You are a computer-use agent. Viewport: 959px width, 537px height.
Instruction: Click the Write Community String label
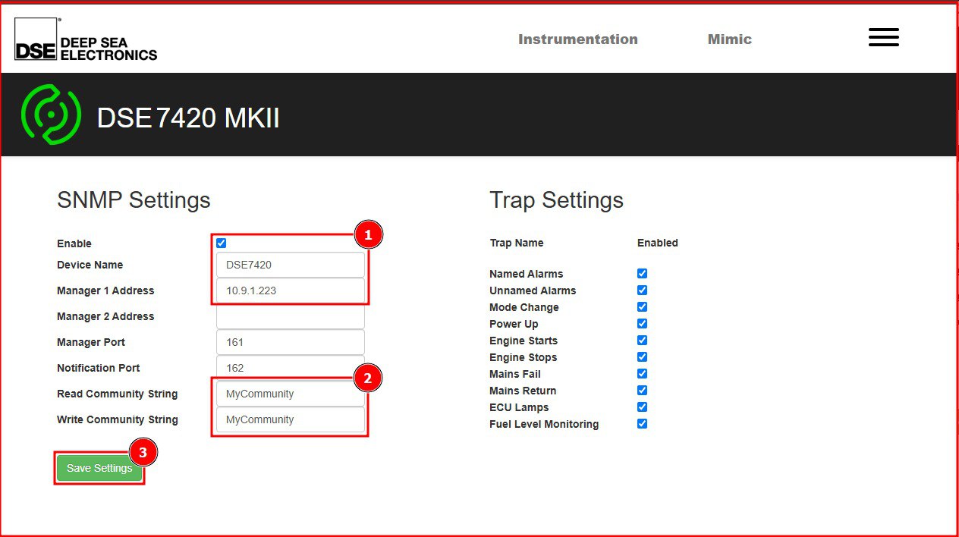pyautogui.click(x=118, y=419)
